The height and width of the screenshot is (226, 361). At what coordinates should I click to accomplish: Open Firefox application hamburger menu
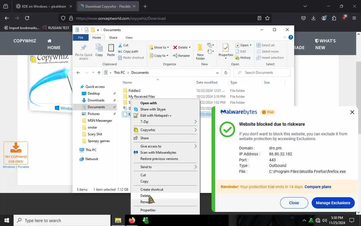pos(354,18)
